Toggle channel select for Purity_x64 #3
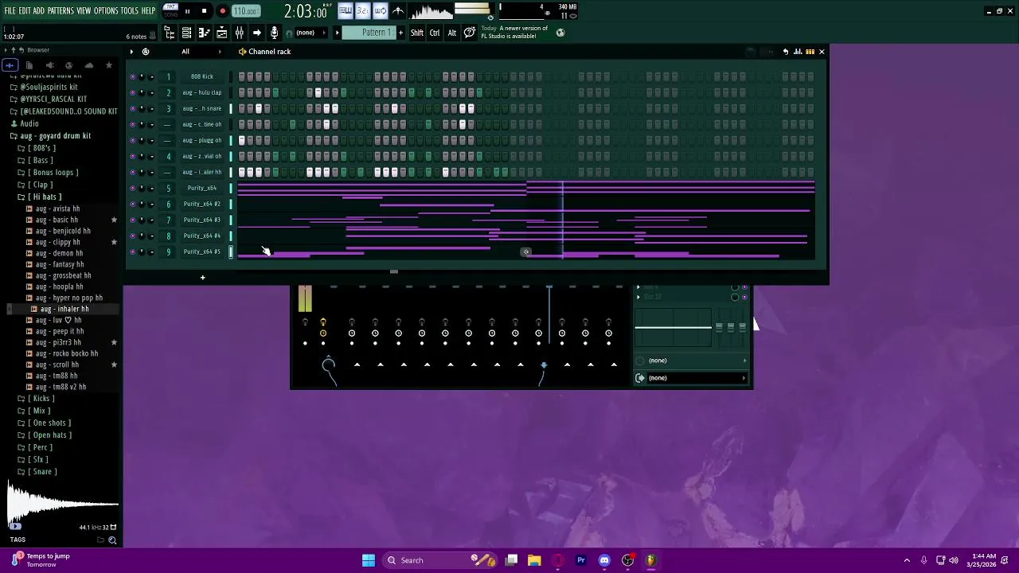The width and height of the screenshot is (1019, 573). click(231, 220)
